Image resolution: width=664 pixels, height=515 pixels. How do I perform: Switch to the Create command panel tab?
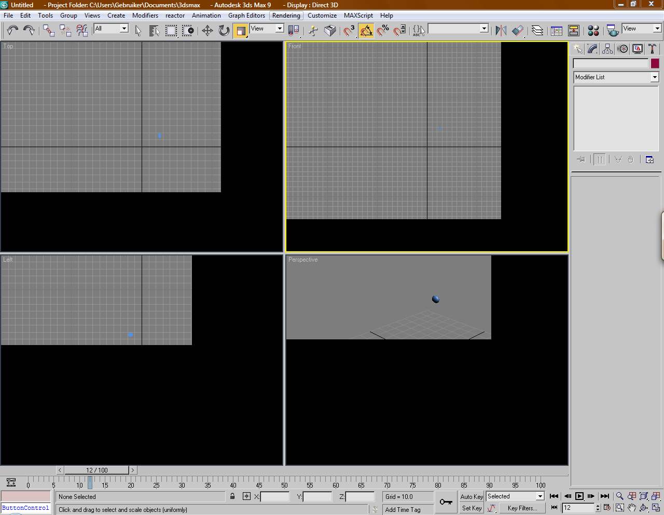click(x=577, y=49)
